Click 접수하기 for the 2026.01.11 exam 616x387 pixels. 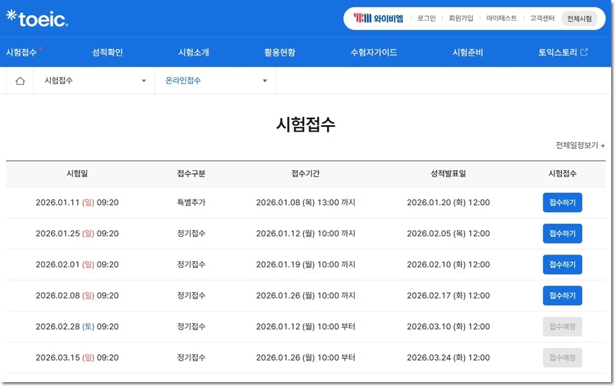tap(562, 203)
